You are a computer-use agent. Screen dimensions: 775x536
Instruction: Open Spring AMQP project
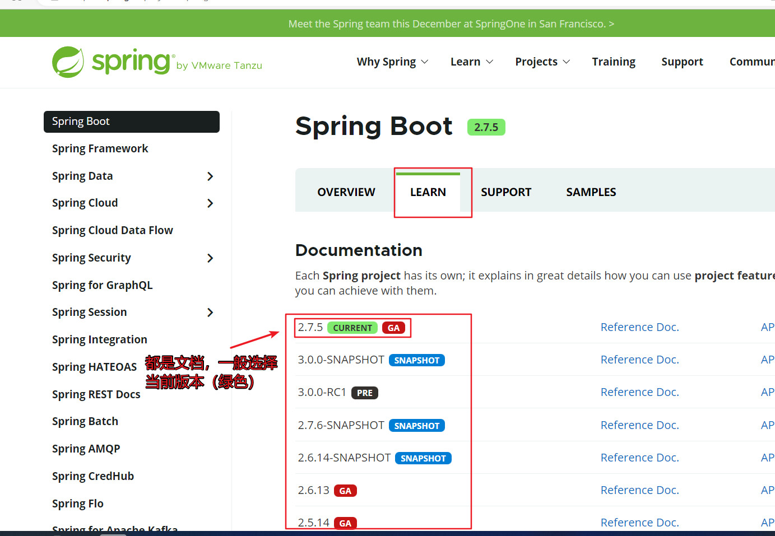[x=86, y=449]
